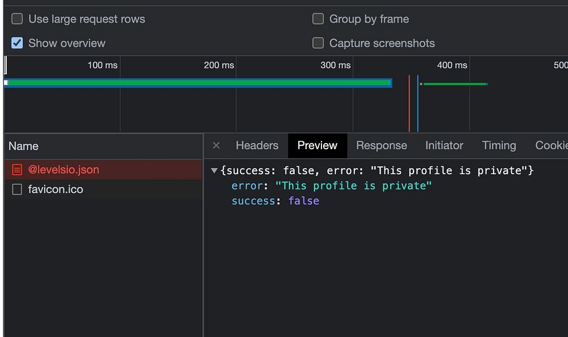Enable Use large request rows
The height and width of the screenshot is (337, 568).
tap(18, 19)
